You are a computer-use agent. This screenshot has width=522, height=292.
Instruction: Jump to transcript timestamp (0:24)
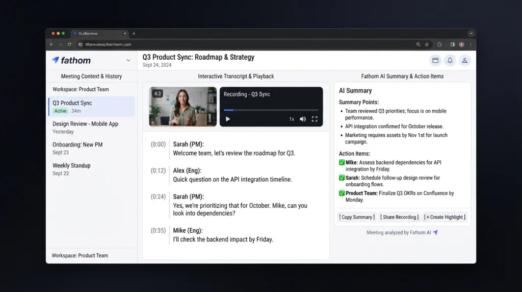tap(158, 197)
